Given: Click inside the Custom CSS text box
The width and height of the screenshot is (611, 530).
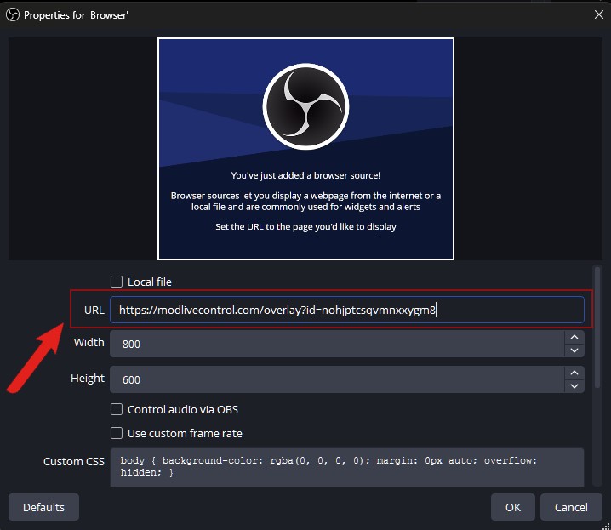Looking at the screenshot, I should click(x=347, y=467).
